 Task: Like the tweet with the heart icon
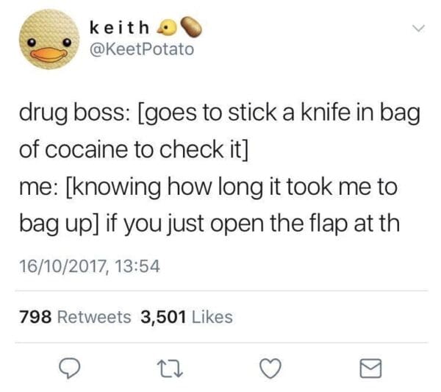click(270, 368)
